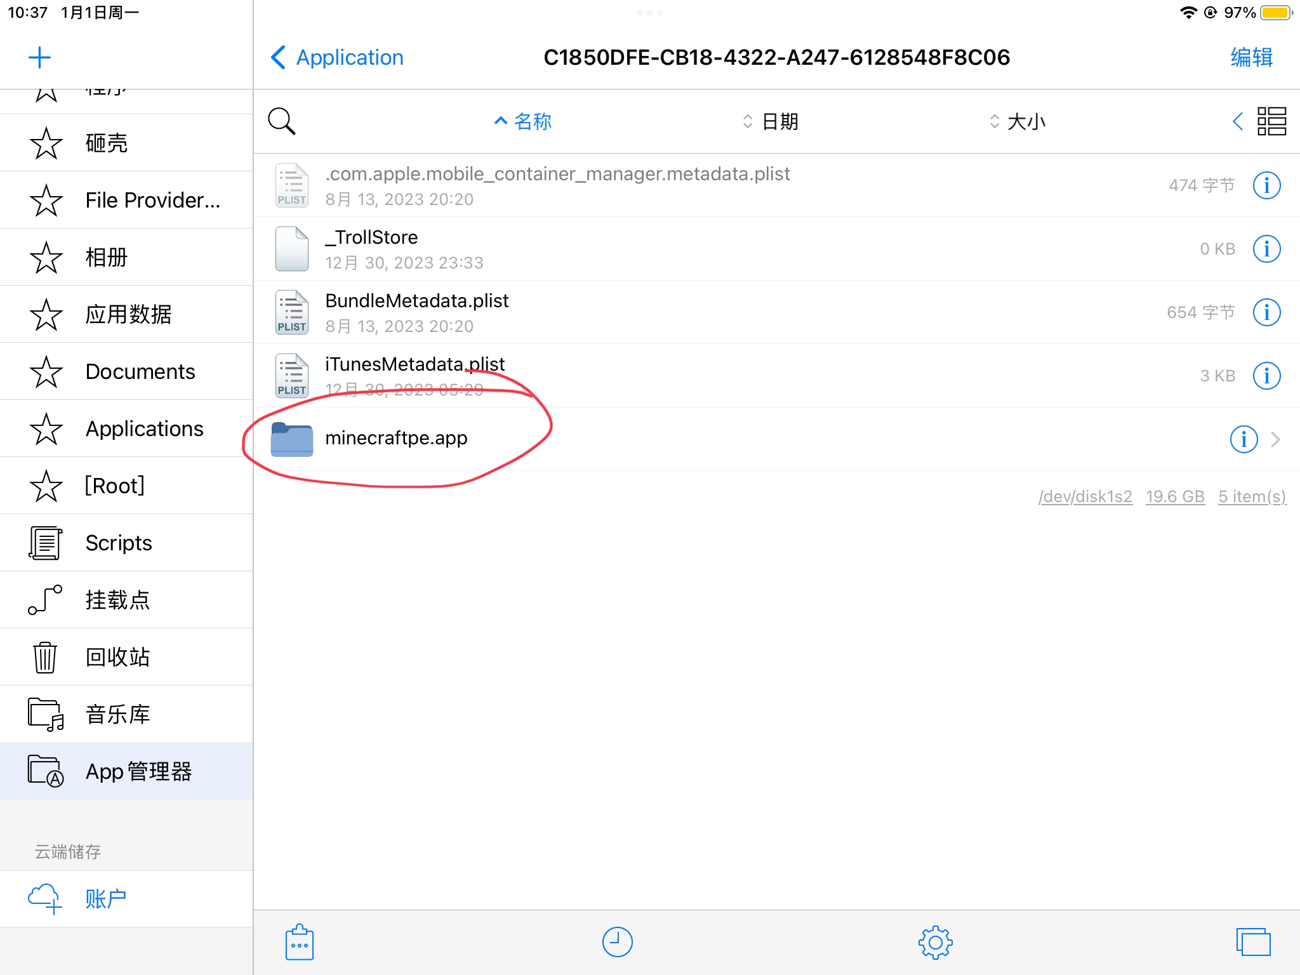The height and width of the screenshot is (975, 1300).
Task: Open 挂载点 mount points in sidebar
Action: (126, 600)
